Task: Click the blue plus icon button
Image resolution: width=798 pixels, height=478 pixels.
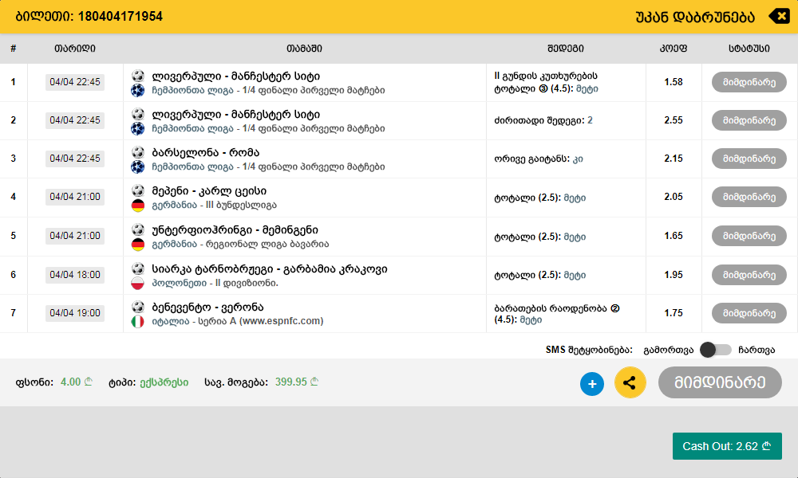Action: 592,383
